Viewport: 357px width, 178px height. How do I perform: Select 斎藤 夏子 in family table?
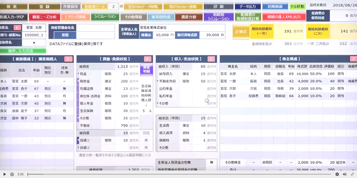(20, 111)
